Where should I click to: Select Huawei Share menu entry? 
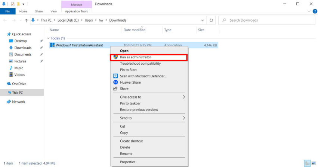[130, 82]
